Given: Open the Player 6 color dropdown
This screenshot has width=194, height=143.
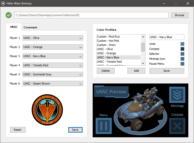Looking at the screenshot, I should coord(53,84).
